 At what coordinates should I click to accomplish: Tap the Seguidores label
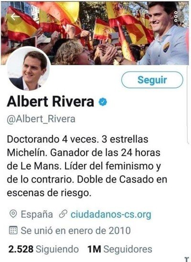tap(128, 249)
